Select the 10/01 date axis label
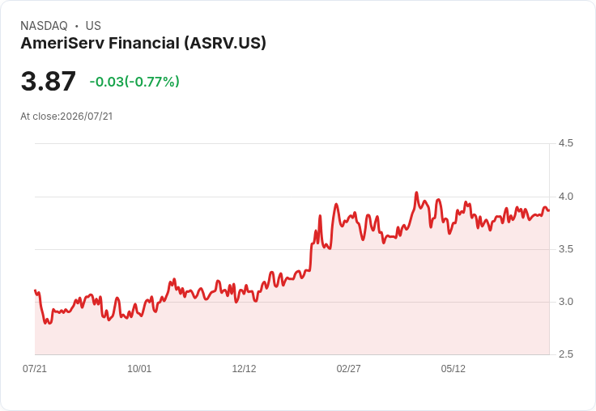Image resolution: width=596 pixels, height=411 pixels. click(139, 368)
